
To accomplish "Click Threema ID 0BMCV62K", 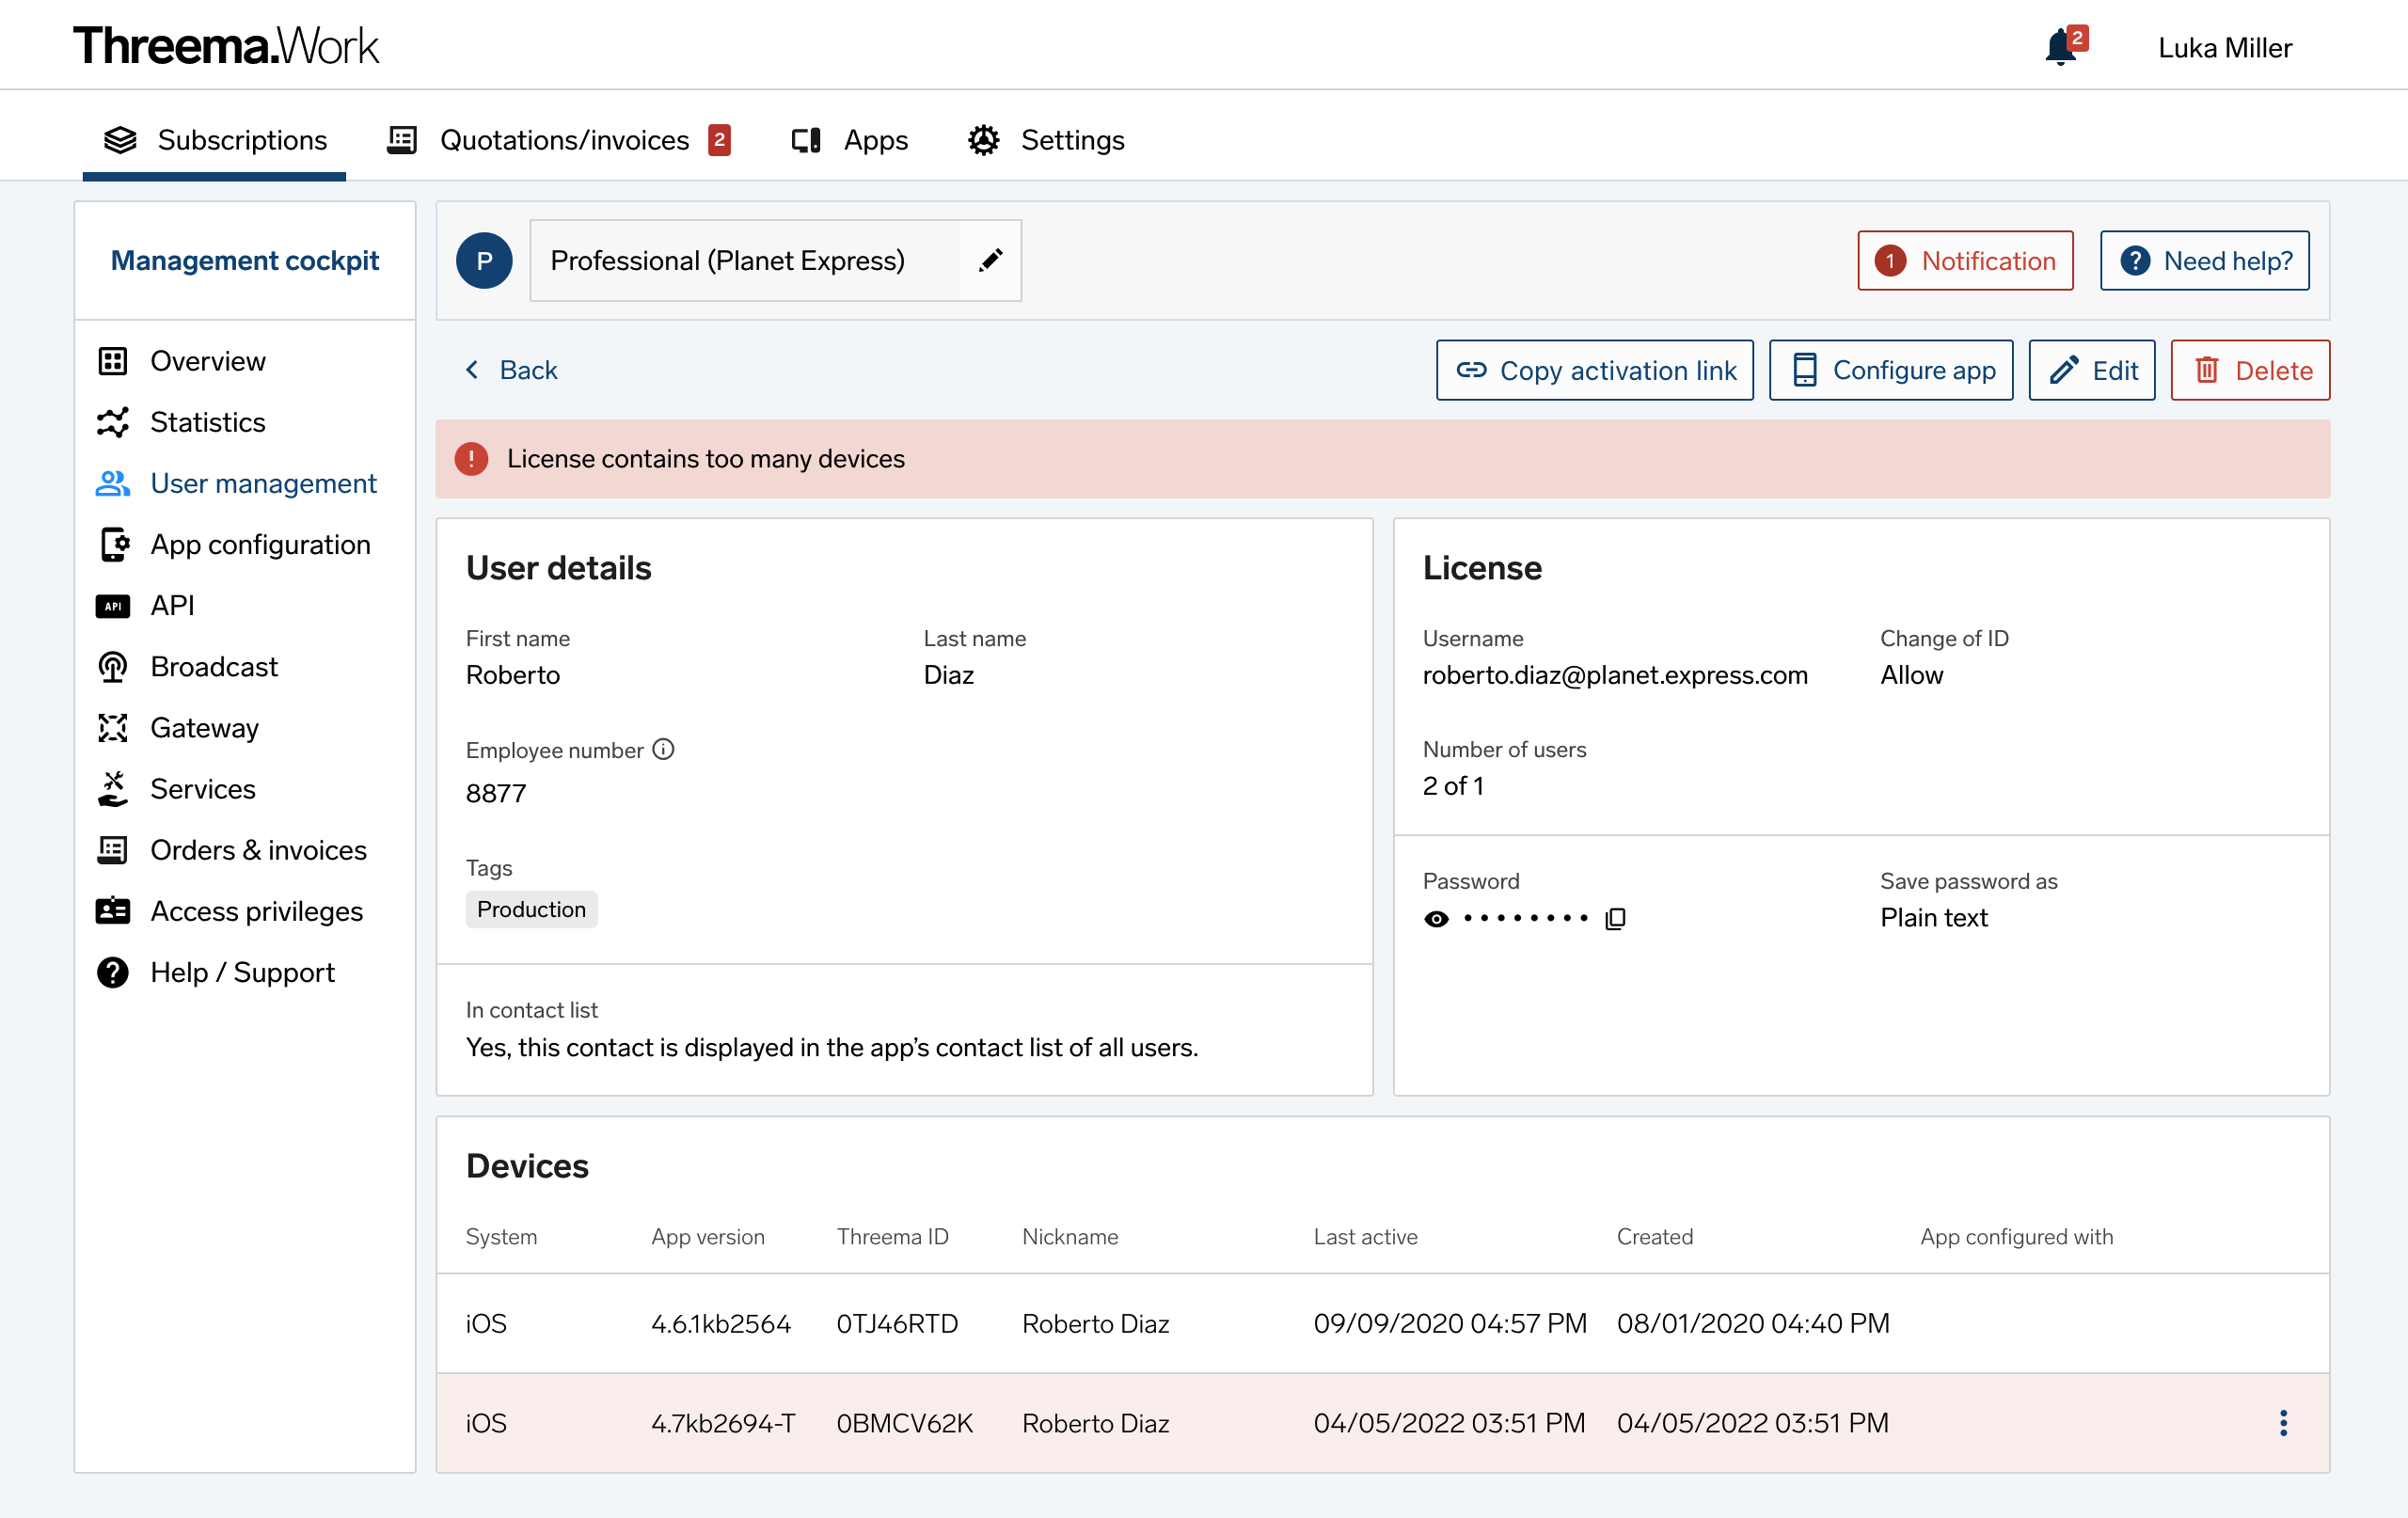I will [904, 1422].
